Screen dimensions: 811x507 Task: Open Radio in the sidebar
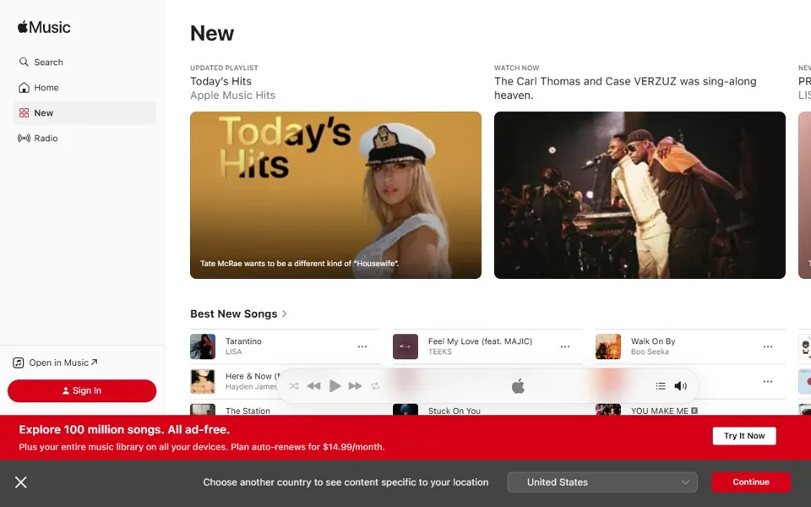tap(84, 138)
